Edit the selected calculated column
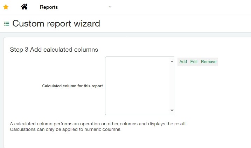Viewport: 251px width, 148px height. pos(194,62)
